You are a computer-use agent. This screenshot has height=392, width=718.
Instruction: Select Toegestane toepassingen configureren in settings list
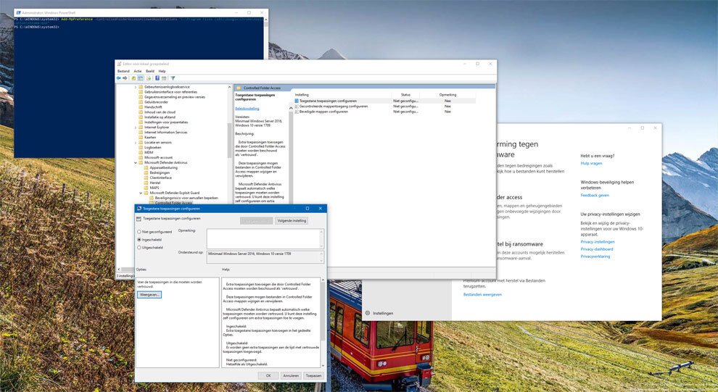click(x=328, y=101)
